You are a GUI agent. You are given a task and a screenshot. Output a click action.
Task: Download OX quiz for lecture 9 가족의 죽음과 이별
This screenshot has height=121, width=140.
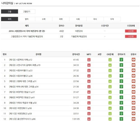click(x=110, y=103)
